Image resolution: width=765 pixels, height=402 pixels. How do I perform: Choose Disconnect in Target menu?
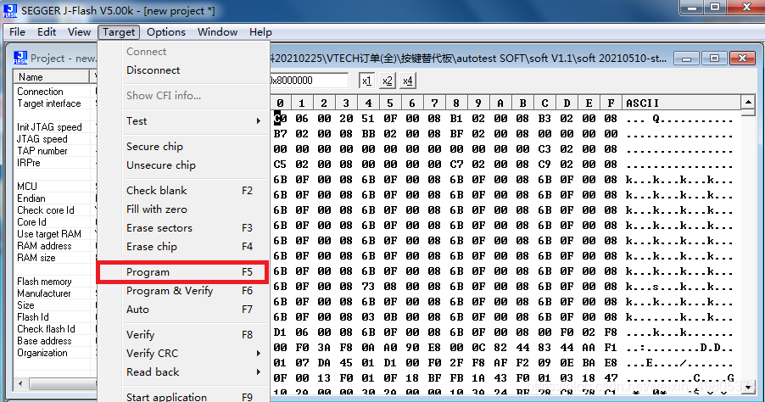tap(183, 70)
